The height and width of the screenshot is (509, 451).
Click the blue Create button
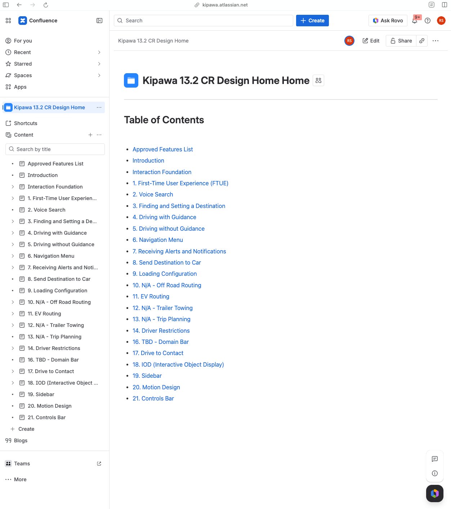312,21
